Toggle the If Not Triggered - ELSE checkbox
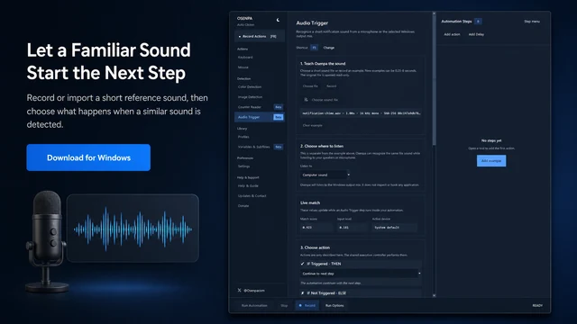 click(303, 293)
